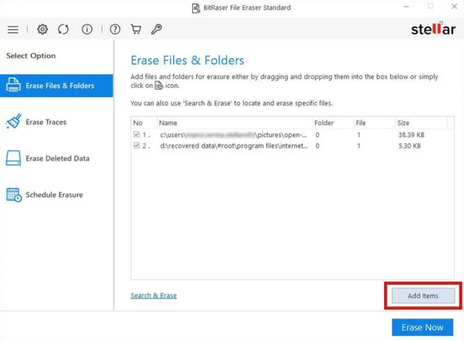Screen dimensions: 464x341
Task: Select the c:\users pictures file path
Action: (234, 135)
